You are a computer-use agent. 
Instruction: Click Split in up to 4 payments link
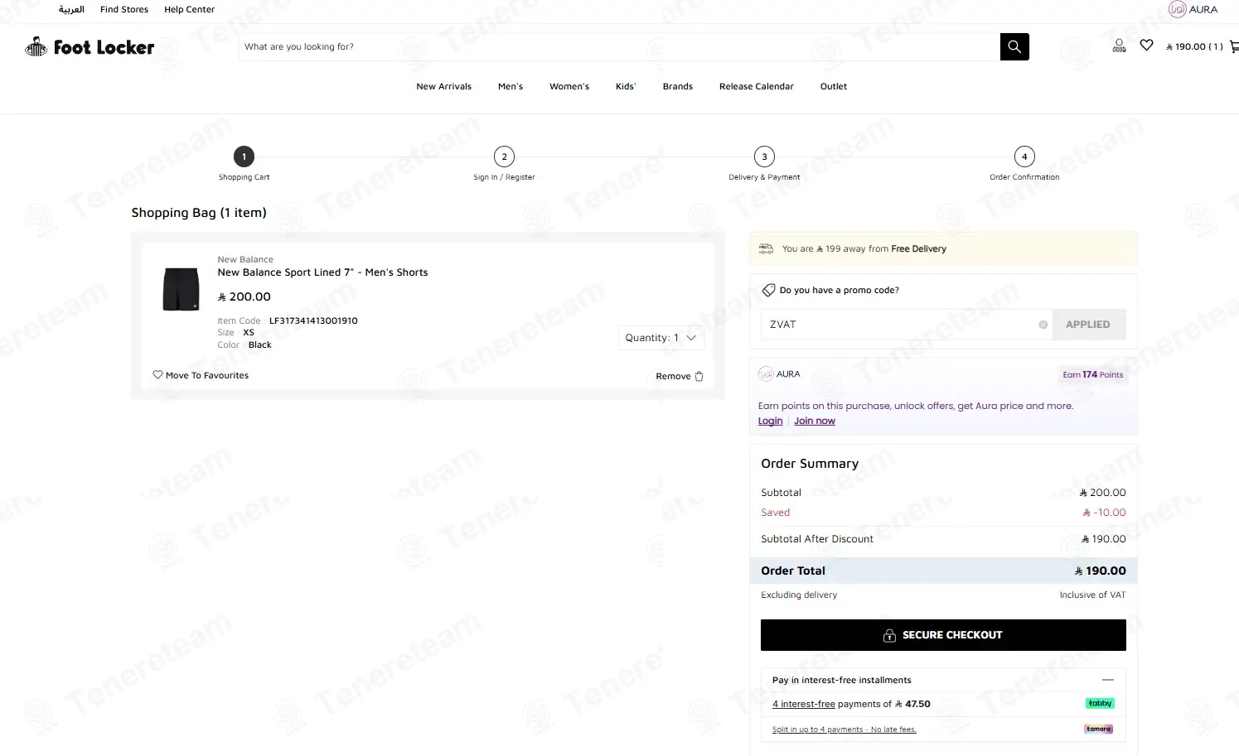pos(844,730)
